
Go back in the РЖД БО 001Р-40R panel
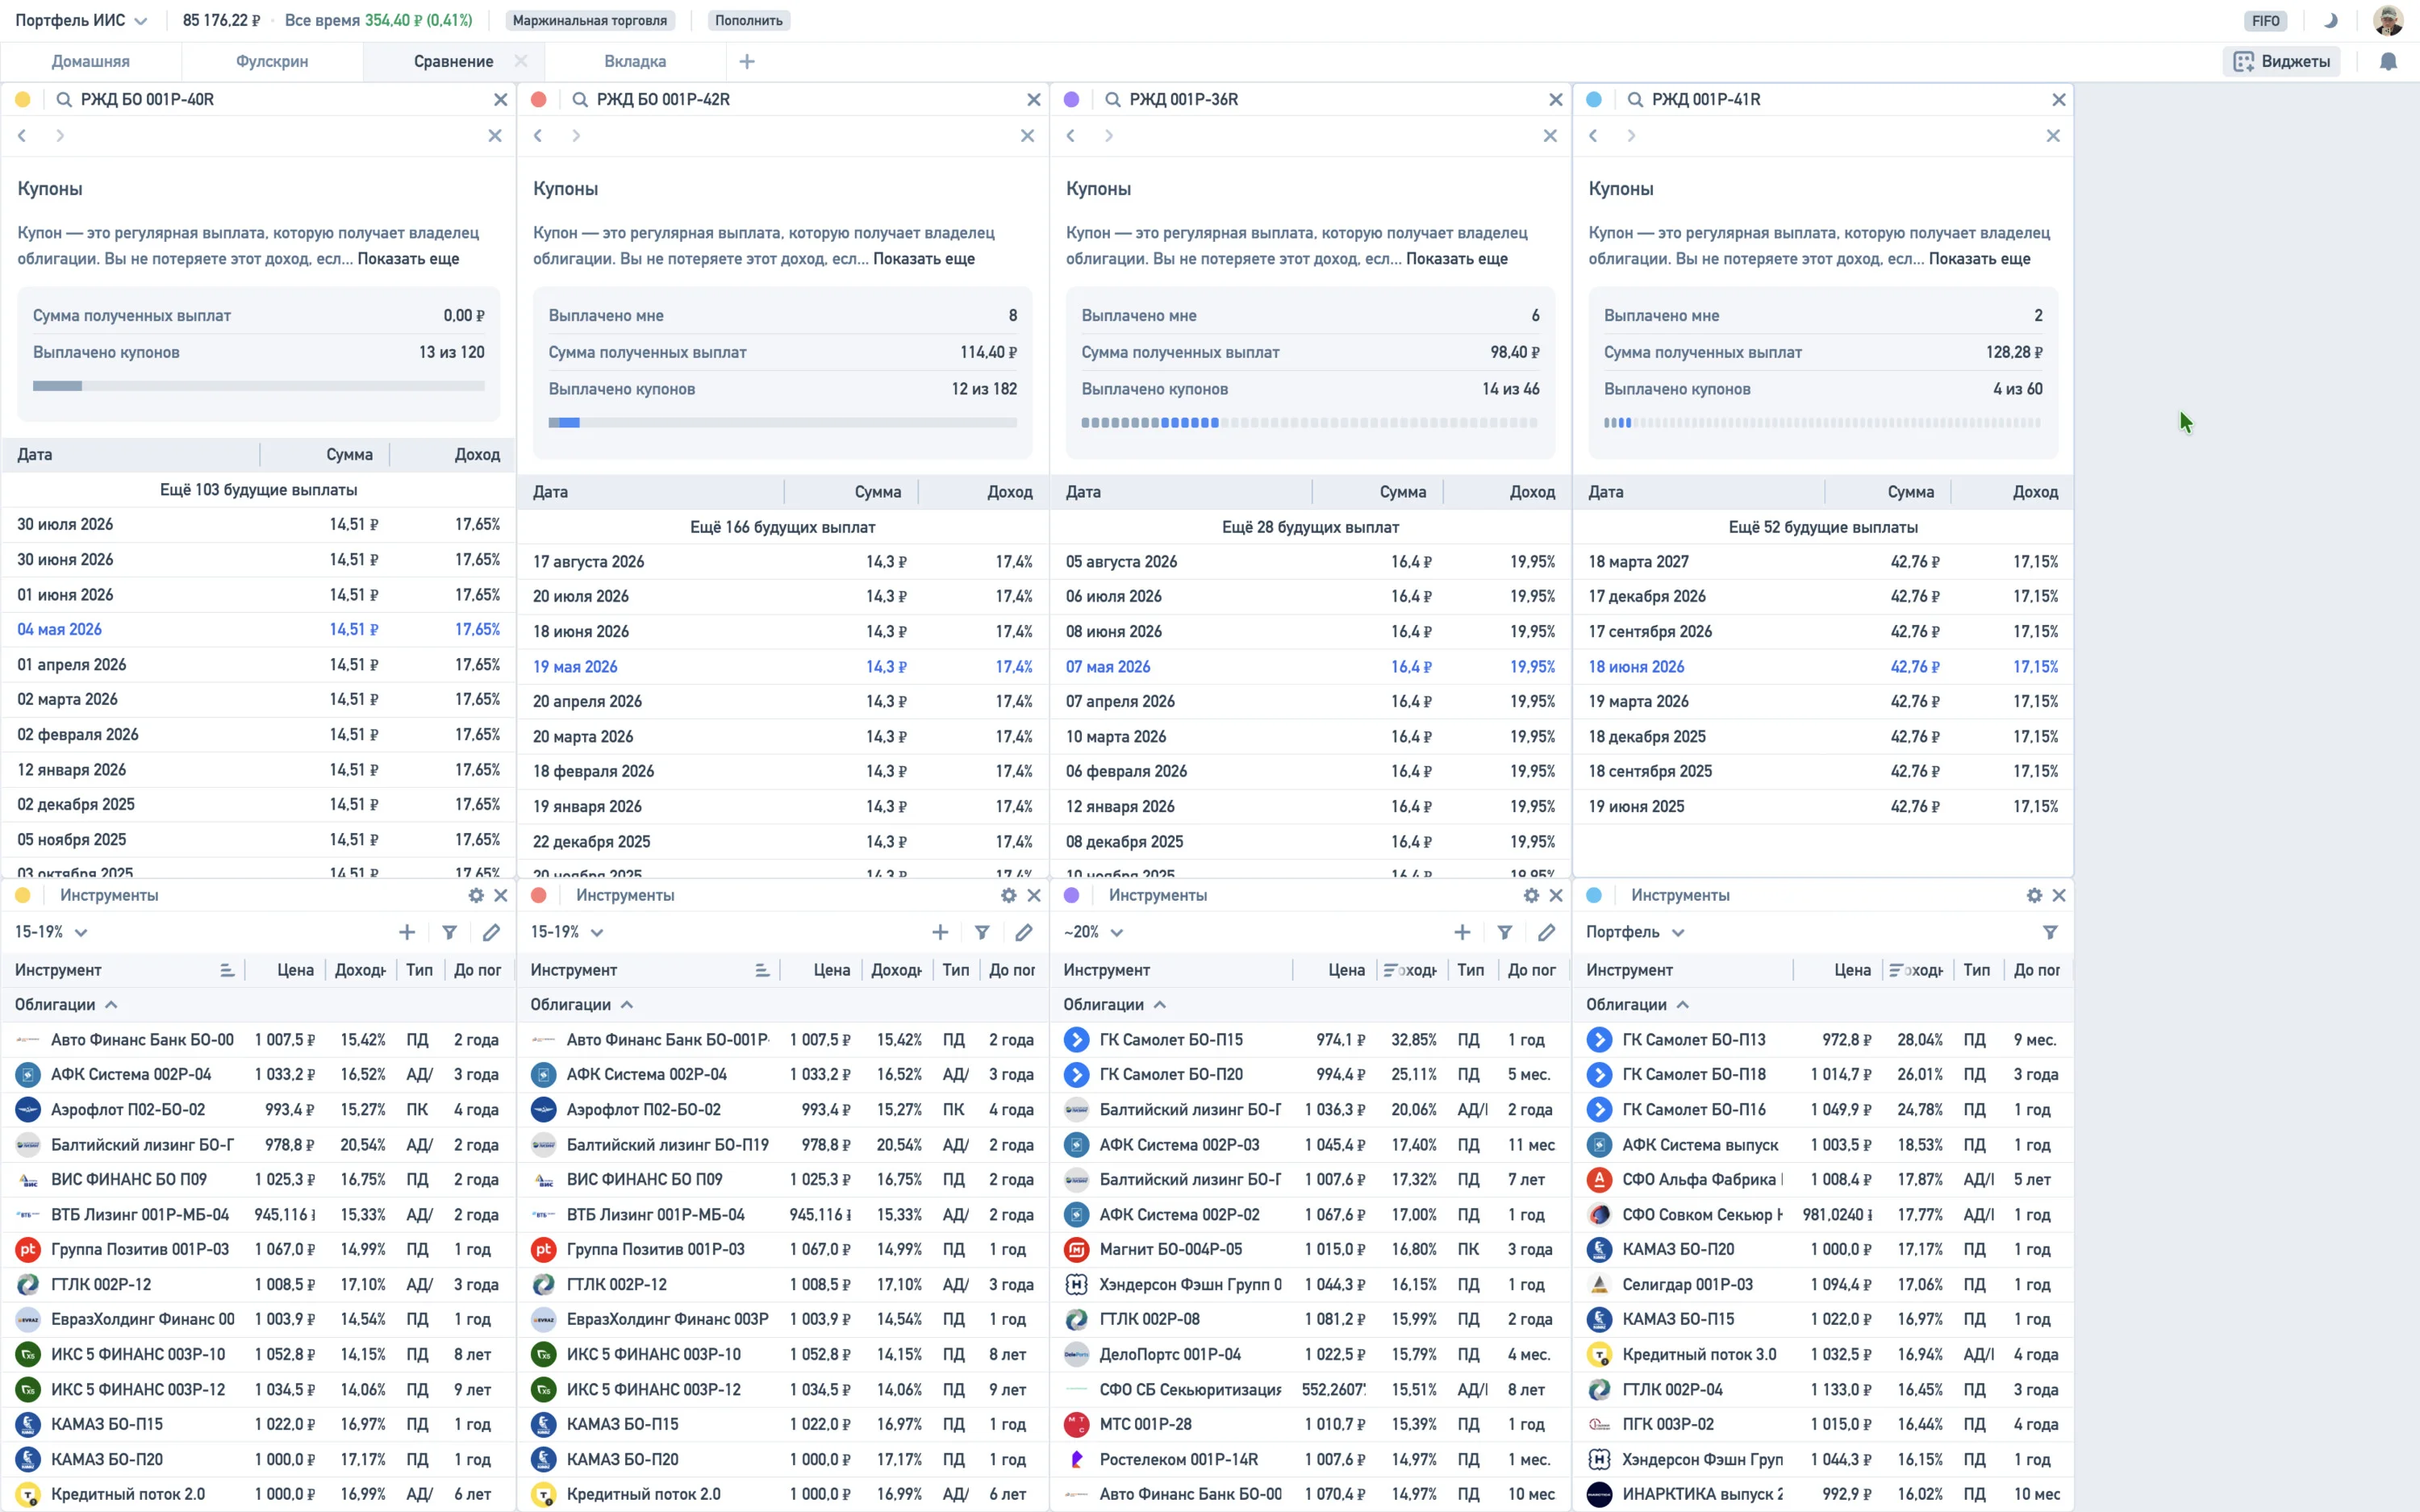point(22,135)
